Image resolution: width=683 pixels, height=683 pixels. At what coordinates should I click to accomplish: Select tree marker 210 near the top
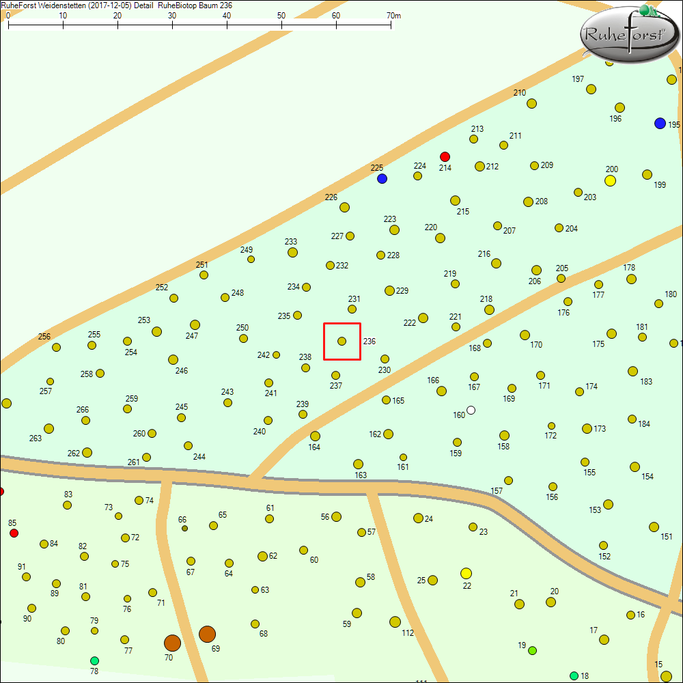[x=531, y=104]
